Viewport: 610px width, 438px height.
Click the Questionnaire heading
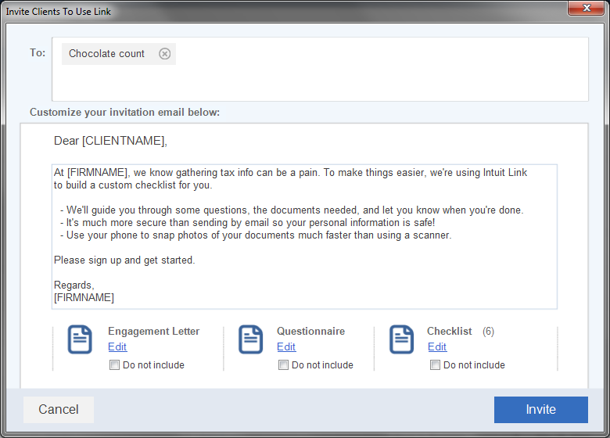[310, 331]
